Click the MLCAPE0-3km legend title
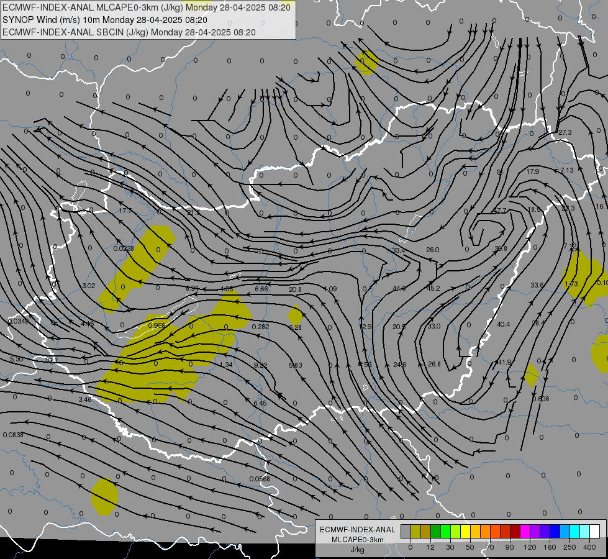The image size is (608, 559). click(358, 540)
